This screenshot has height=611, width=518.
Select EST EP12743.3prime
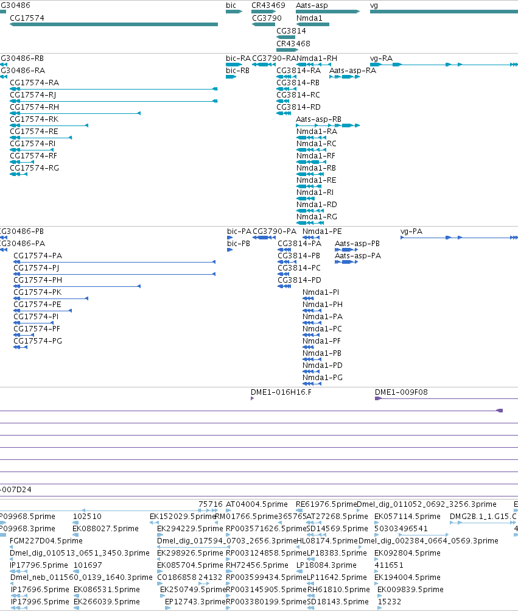[x=195, y=602]
